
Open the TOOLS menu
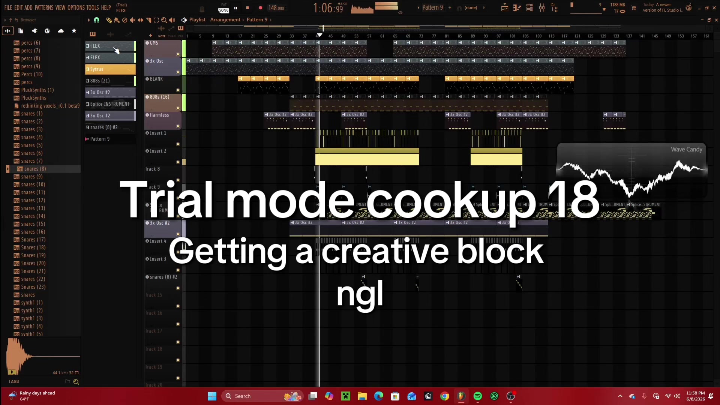(x=93, y=7)
